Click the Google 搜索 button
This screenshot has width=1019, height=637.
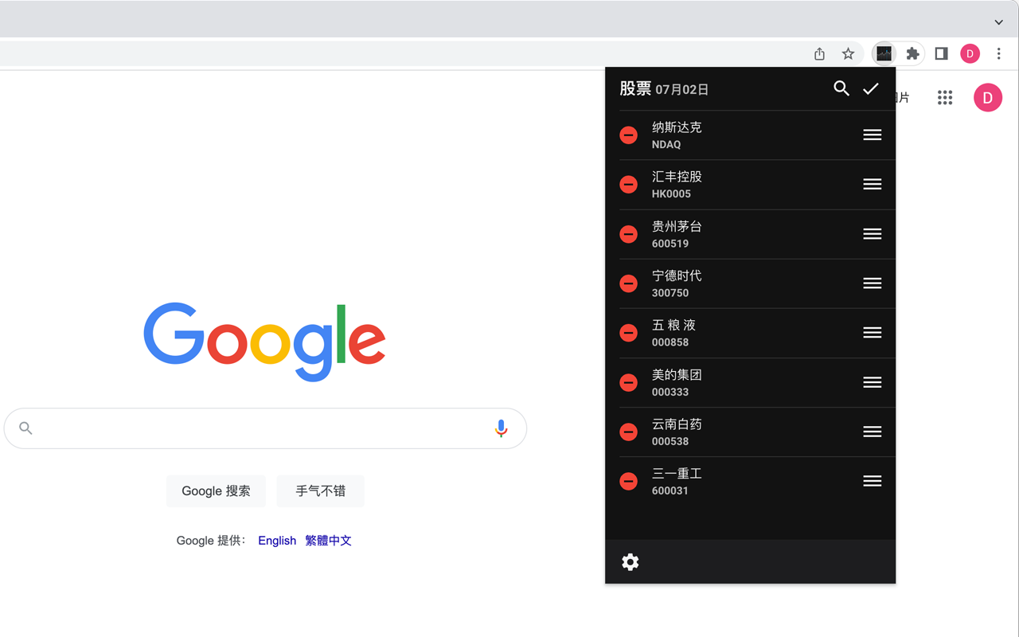click(216, 491)
